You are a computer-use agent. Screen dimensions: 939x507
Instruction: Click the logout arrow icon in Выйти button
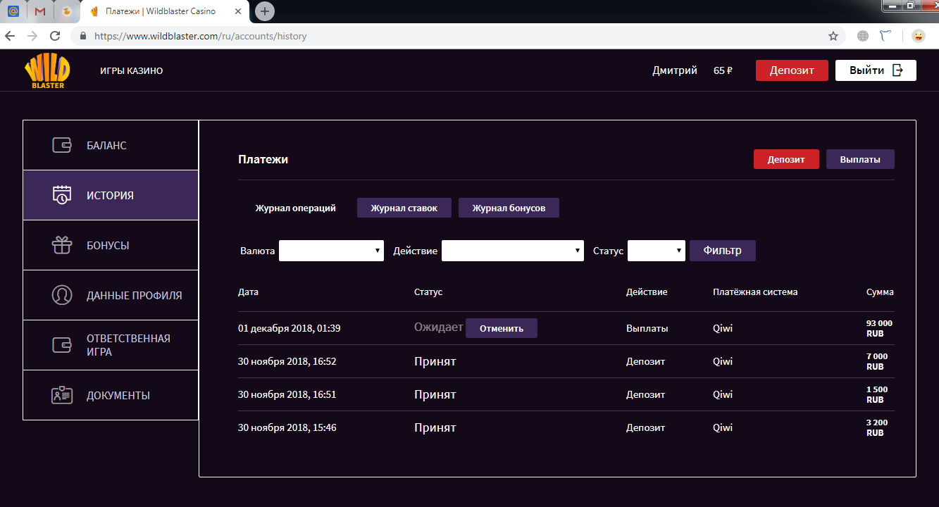(x=897, y=70)
